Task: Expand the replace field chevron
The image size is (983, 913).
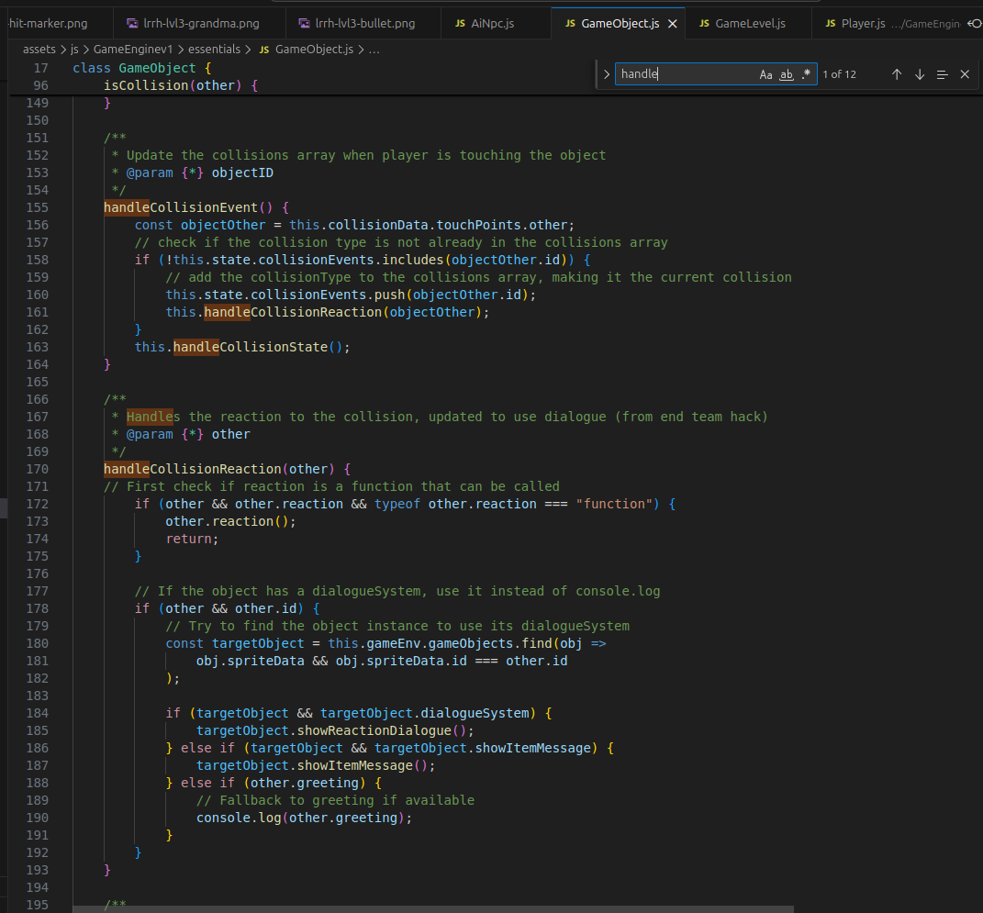Action: (x=606, y=74)
